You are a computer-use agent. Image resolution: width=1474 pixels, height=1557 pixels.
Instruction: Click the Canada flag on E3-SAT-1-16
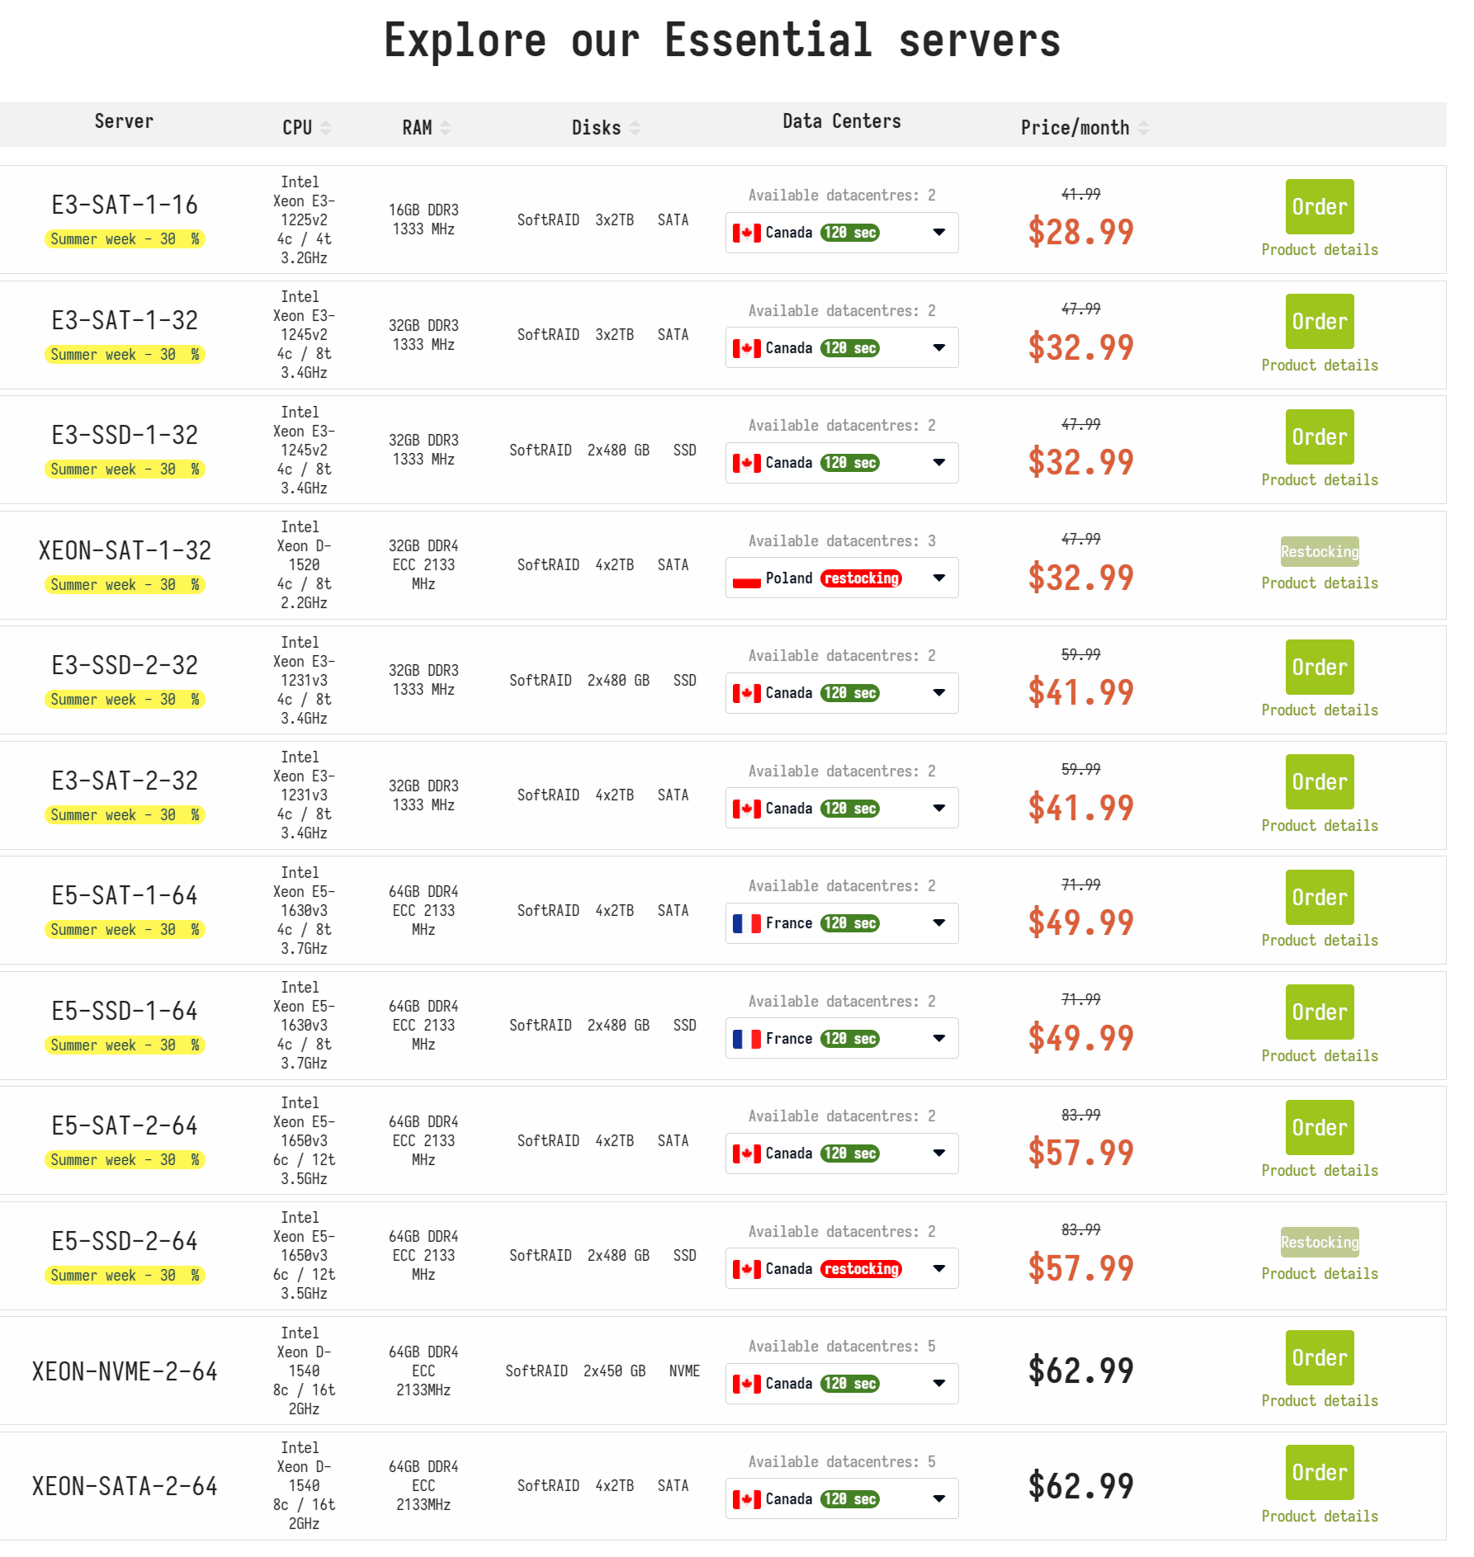746,234
